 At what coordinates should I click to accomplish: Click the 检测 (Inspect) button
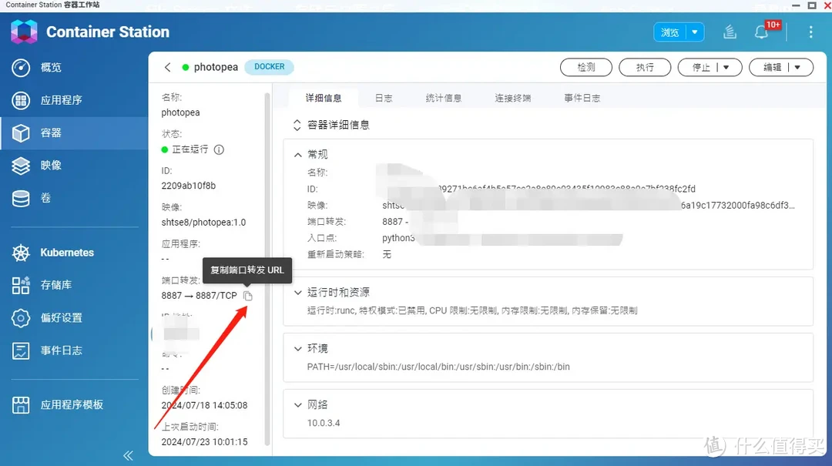(x=585, y=67)
